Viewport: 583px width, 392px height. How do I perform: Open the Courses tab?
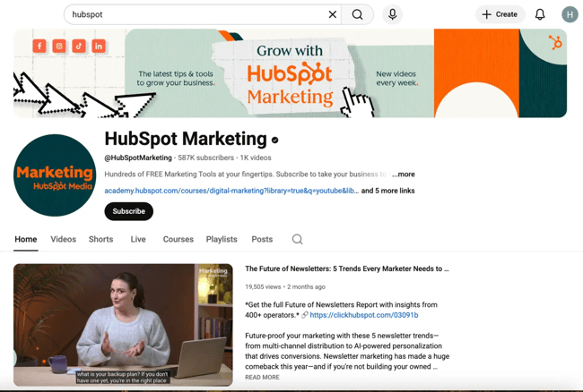pos(178,239)
